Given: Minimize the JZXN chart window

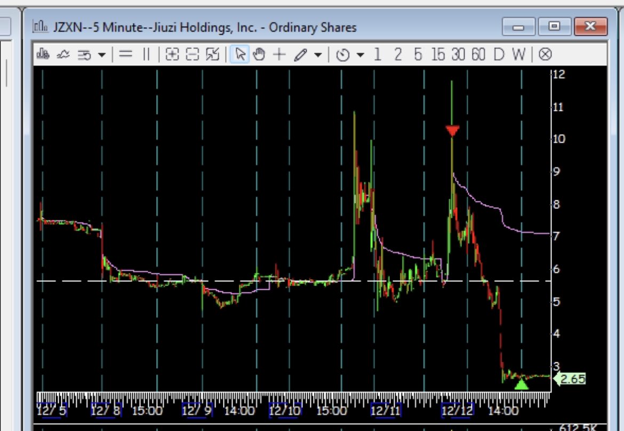Looking at the screenshot, I should (518, 27).
